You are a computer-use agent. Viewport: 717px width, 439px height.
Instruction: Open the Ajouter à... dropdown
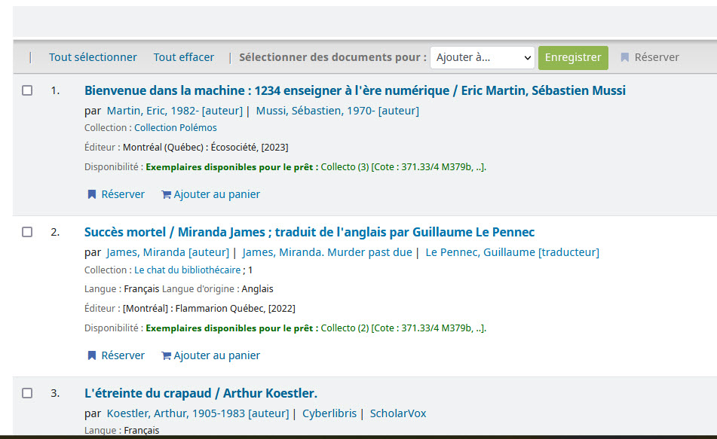(483, 57)
